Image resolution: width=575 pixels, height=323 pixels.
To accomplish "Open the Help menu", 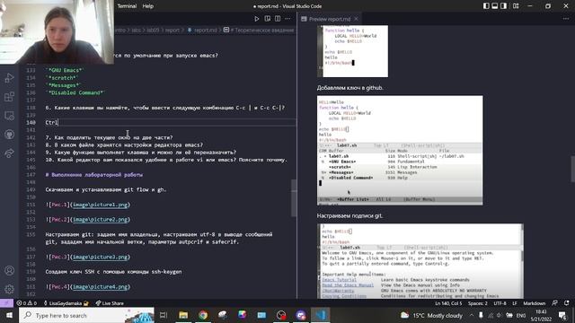I will [x=147, y=6].
